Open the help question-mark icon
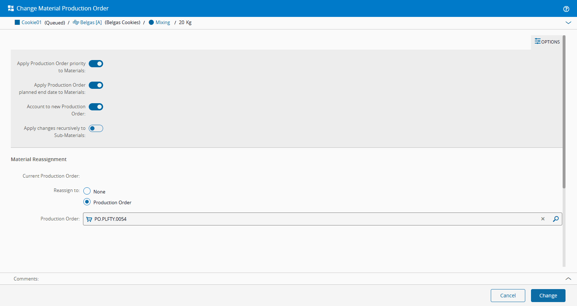 pyautogui.click(x=566, y=9)
